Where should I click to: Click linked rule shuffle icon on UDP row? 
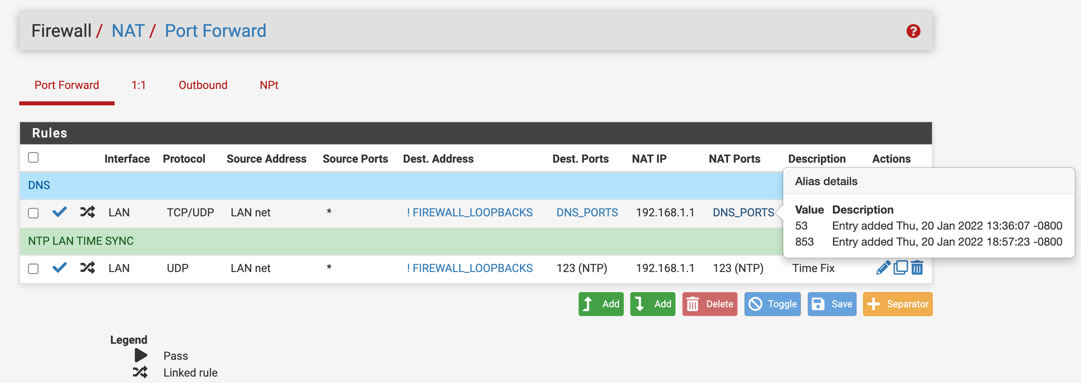pos(87,267)
